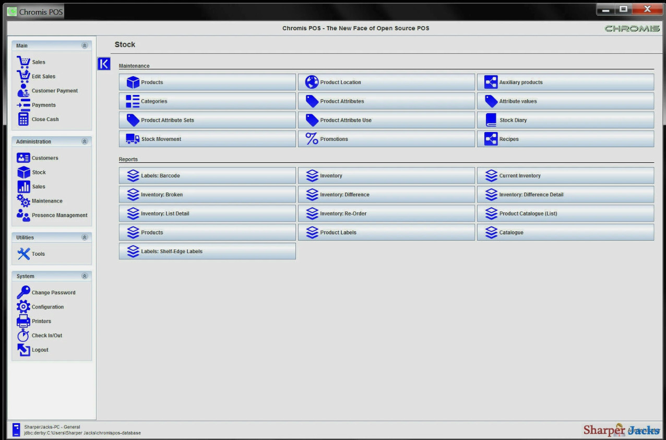Click the Utilities panel header label

25,237
